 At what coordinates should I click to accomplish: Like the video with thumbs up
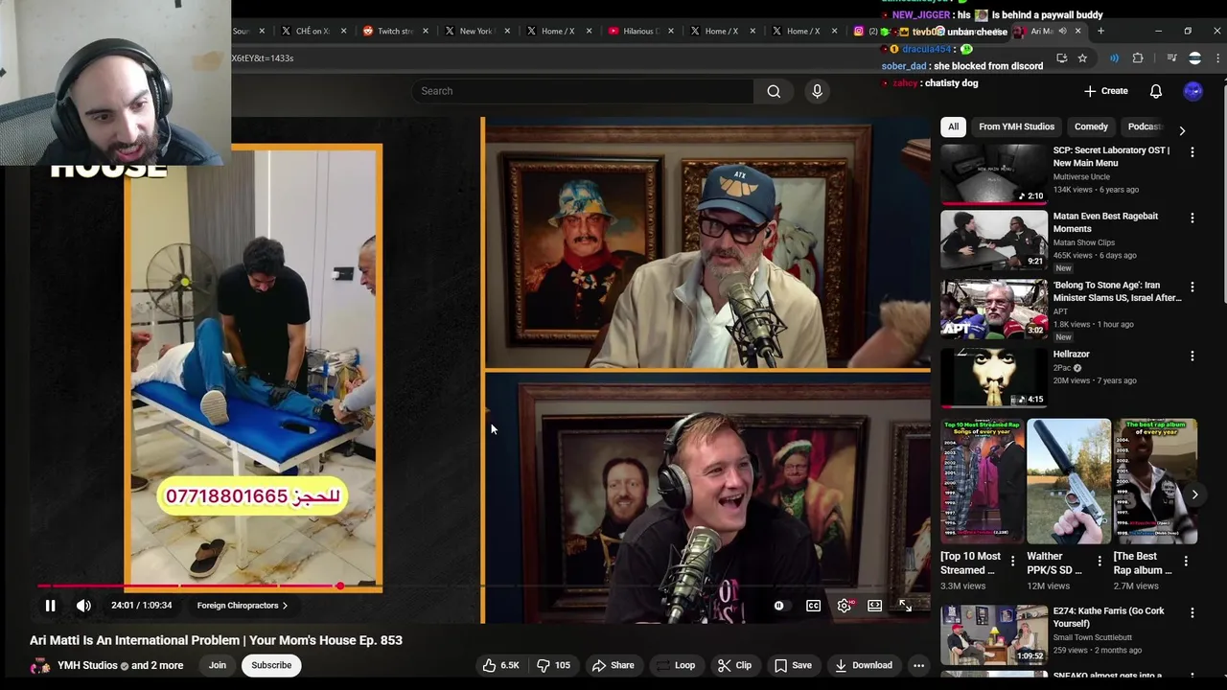(500, 665)
